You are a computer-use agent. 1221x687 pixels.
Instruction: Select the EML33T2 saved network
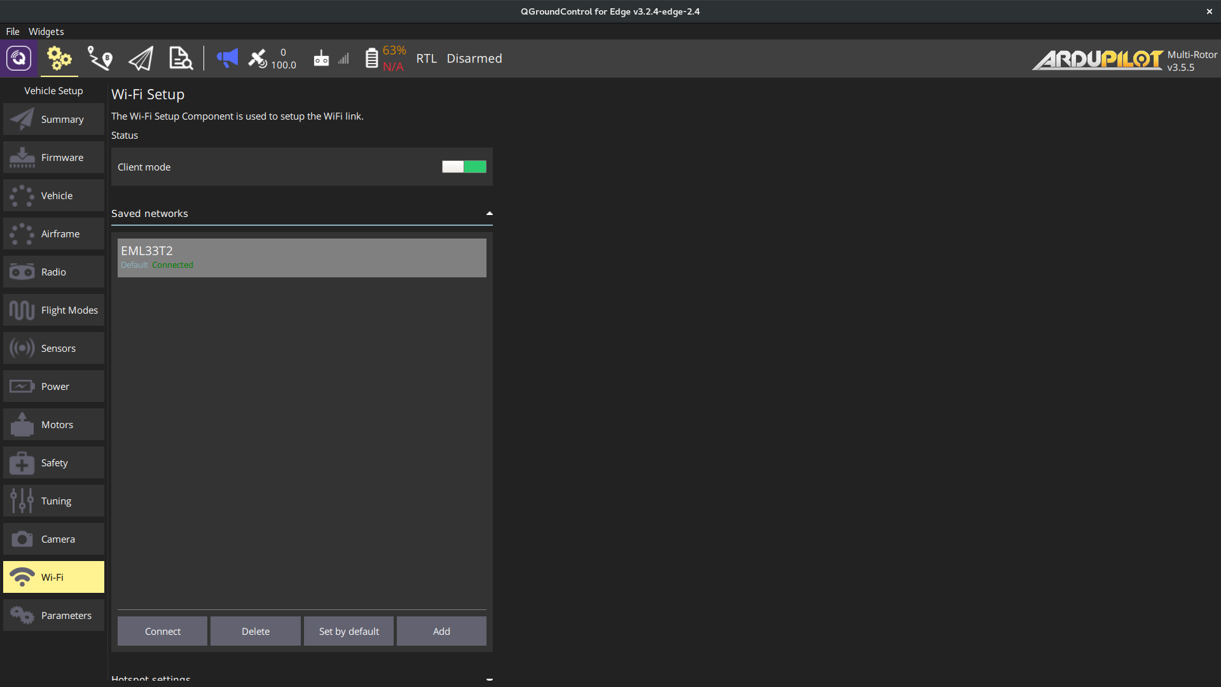tap(302, 258)
